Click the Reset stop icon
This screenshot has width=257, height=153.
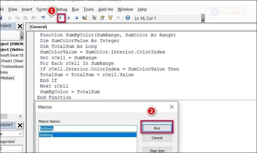click(x=76, y=18)
